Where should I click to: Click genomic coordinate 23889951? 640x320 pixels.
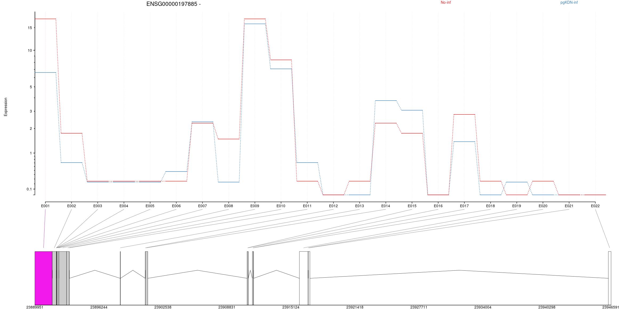pos(35,307)
